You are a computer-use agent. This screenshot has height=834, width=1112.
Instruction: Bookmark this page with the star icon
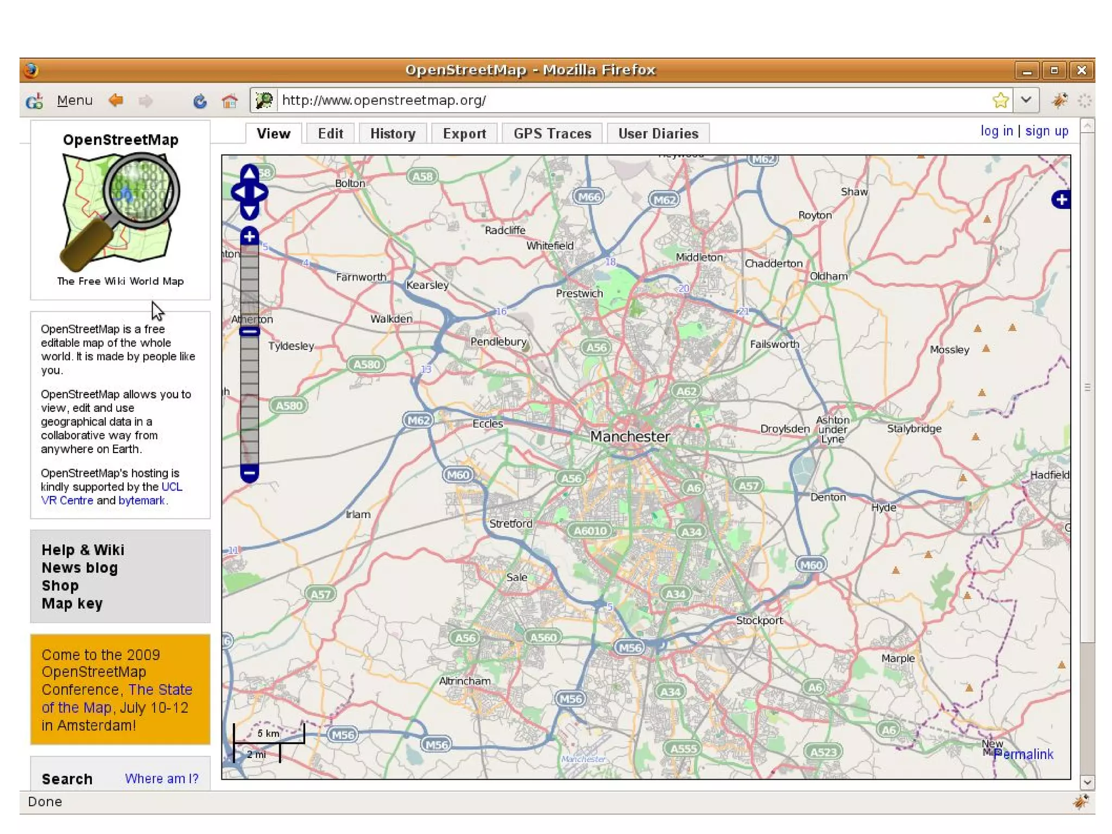pos(1000,101)
